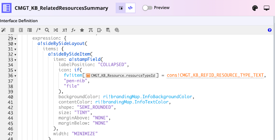Click the interface object icon beside the title
Image resolution: width=275 pixels, height=140 pixels.
pyautogui.click(x=6, y=8)
